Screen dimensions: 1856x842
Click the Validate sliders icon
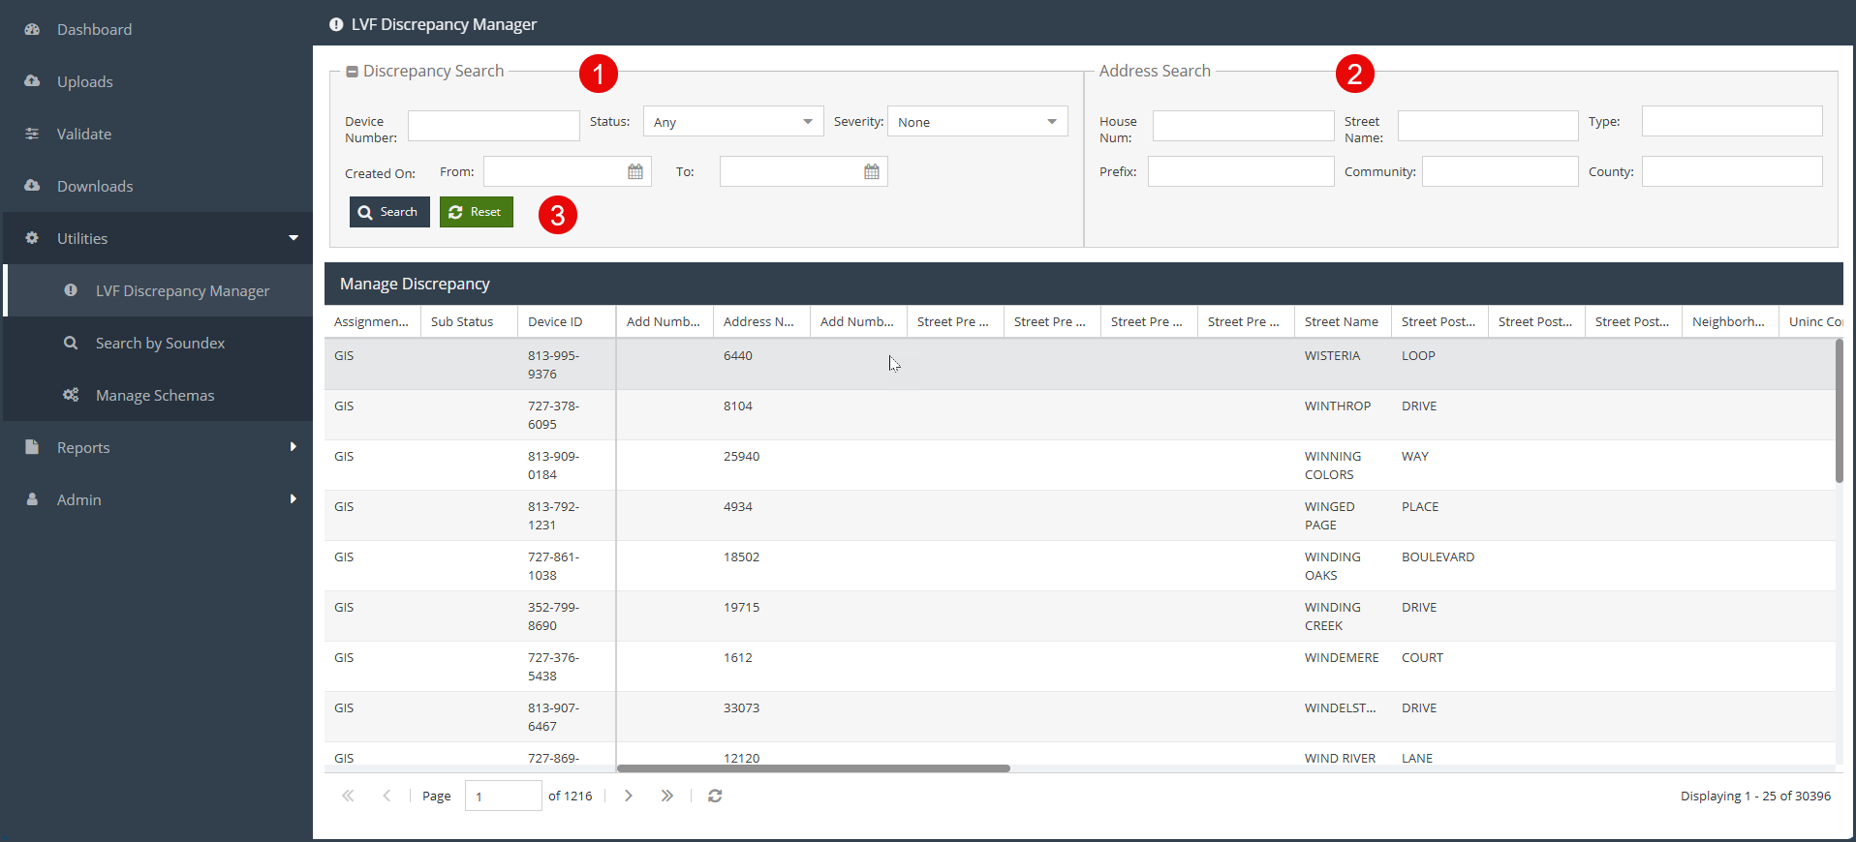pyautogui.click(x=32, y=134)
